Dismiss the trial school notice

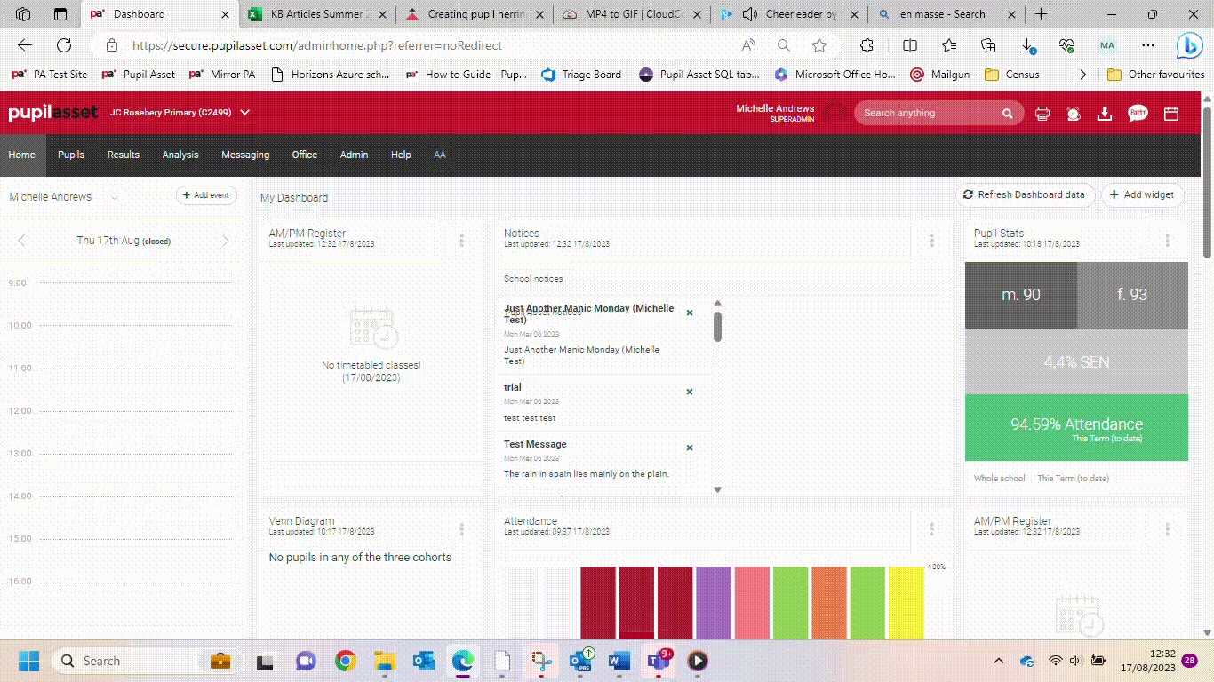coord(689,391)
